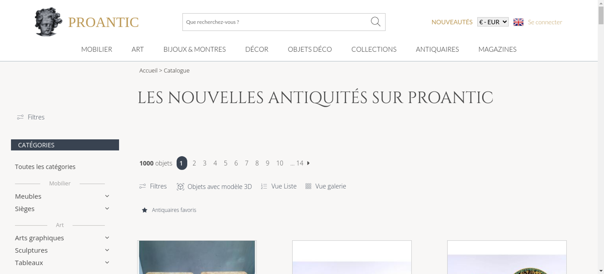This screenshot has width=604, height=274.
Task: Expand the Sièges category chevron
Action: pyautogui.click(x=107, y=209)
